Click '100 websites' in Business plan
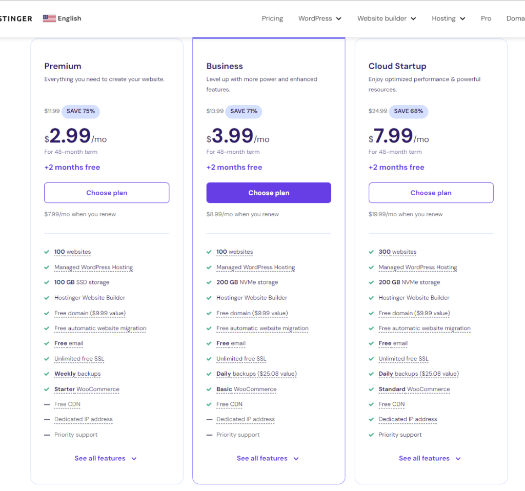 234,252
